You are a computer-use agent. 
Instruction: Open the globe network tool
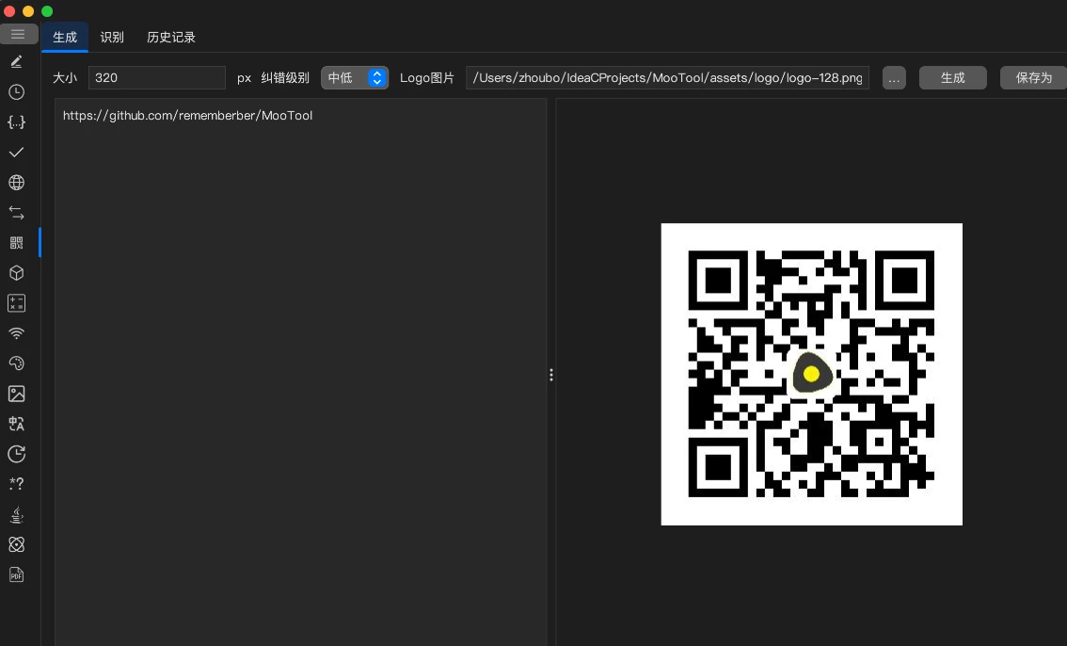[16, 183]
